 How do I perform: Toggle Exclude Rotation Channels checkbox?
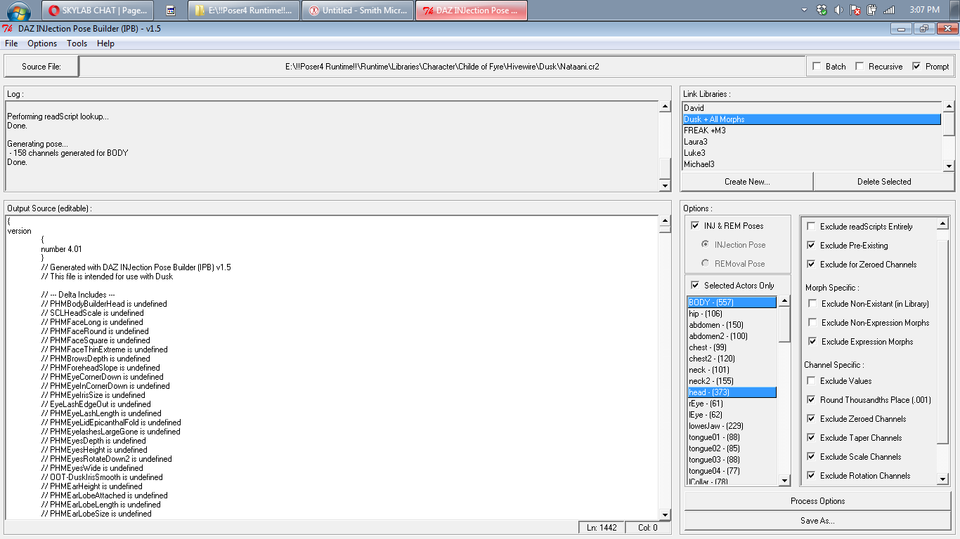[811, 476]
